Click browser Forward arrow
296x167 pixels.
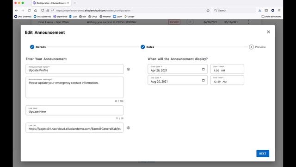pyautogui.click(x=23, y=10)
